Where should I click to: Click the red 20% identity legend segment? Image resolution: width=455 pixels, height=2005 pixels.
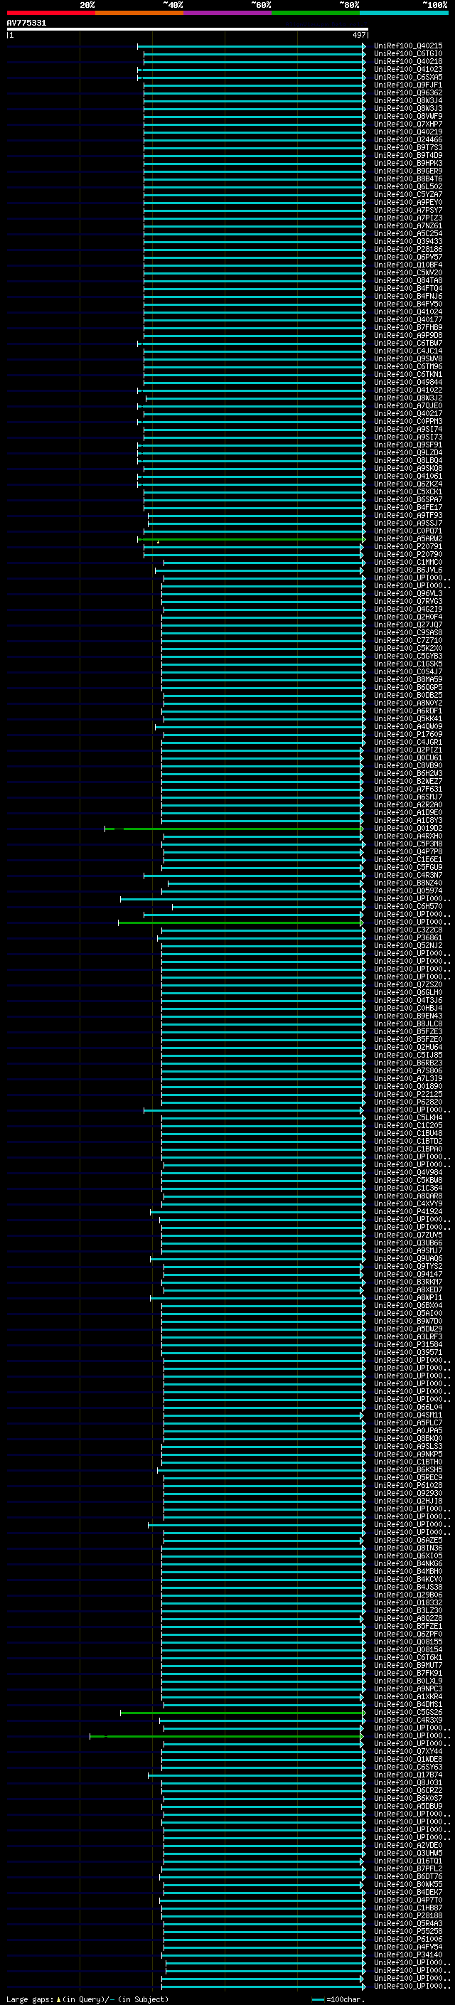51,13
